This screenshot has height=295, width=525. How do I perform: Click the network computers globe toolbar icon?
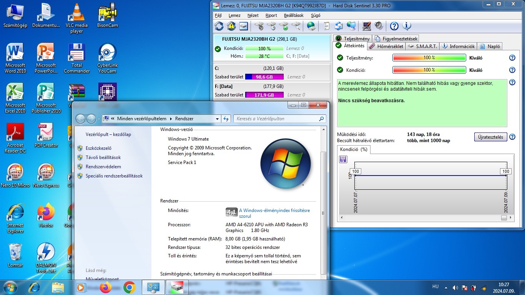pos(351,26)
